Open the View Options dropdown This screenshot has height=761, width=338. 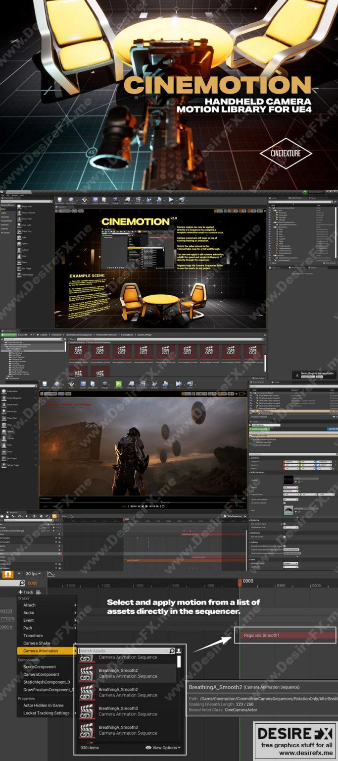coord(163,748)
